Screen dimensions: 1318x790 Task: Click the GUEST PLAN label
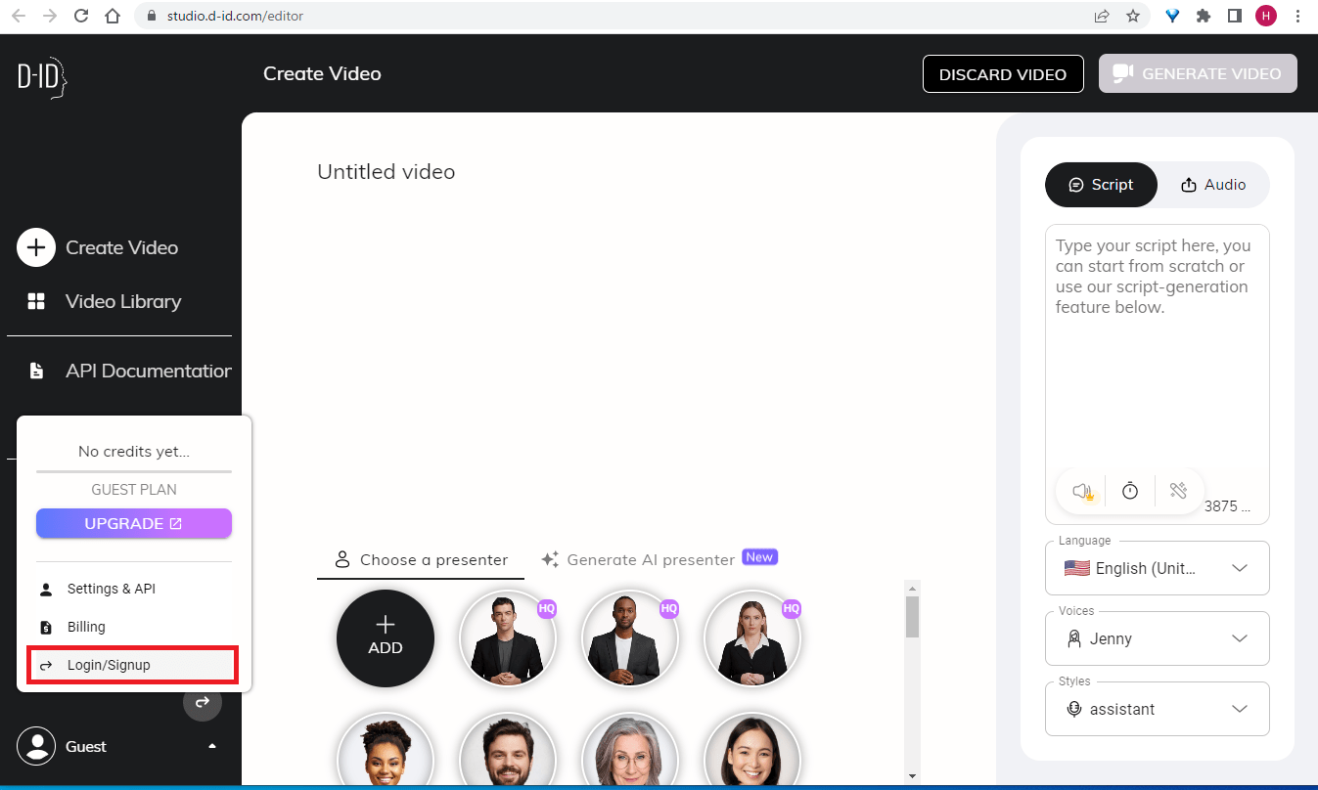pyautogui.click(x=134, y=490)
